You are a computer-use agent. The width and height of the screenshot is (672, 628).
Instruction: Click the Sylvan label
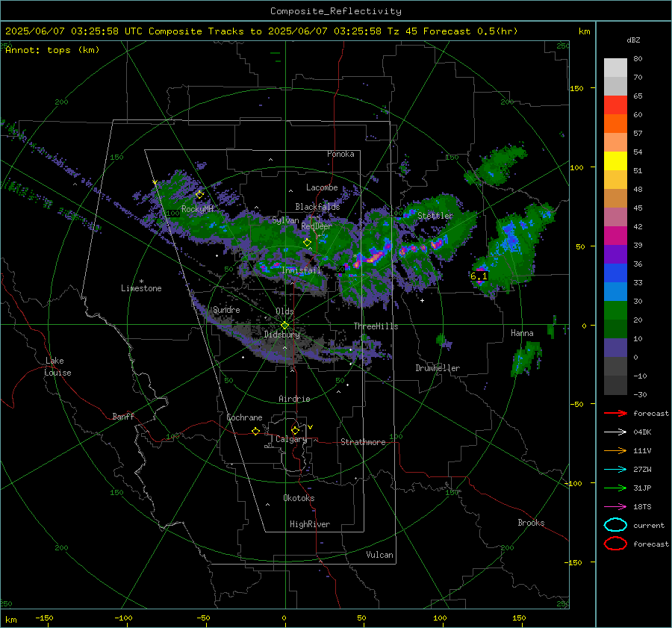coord(285,220)
